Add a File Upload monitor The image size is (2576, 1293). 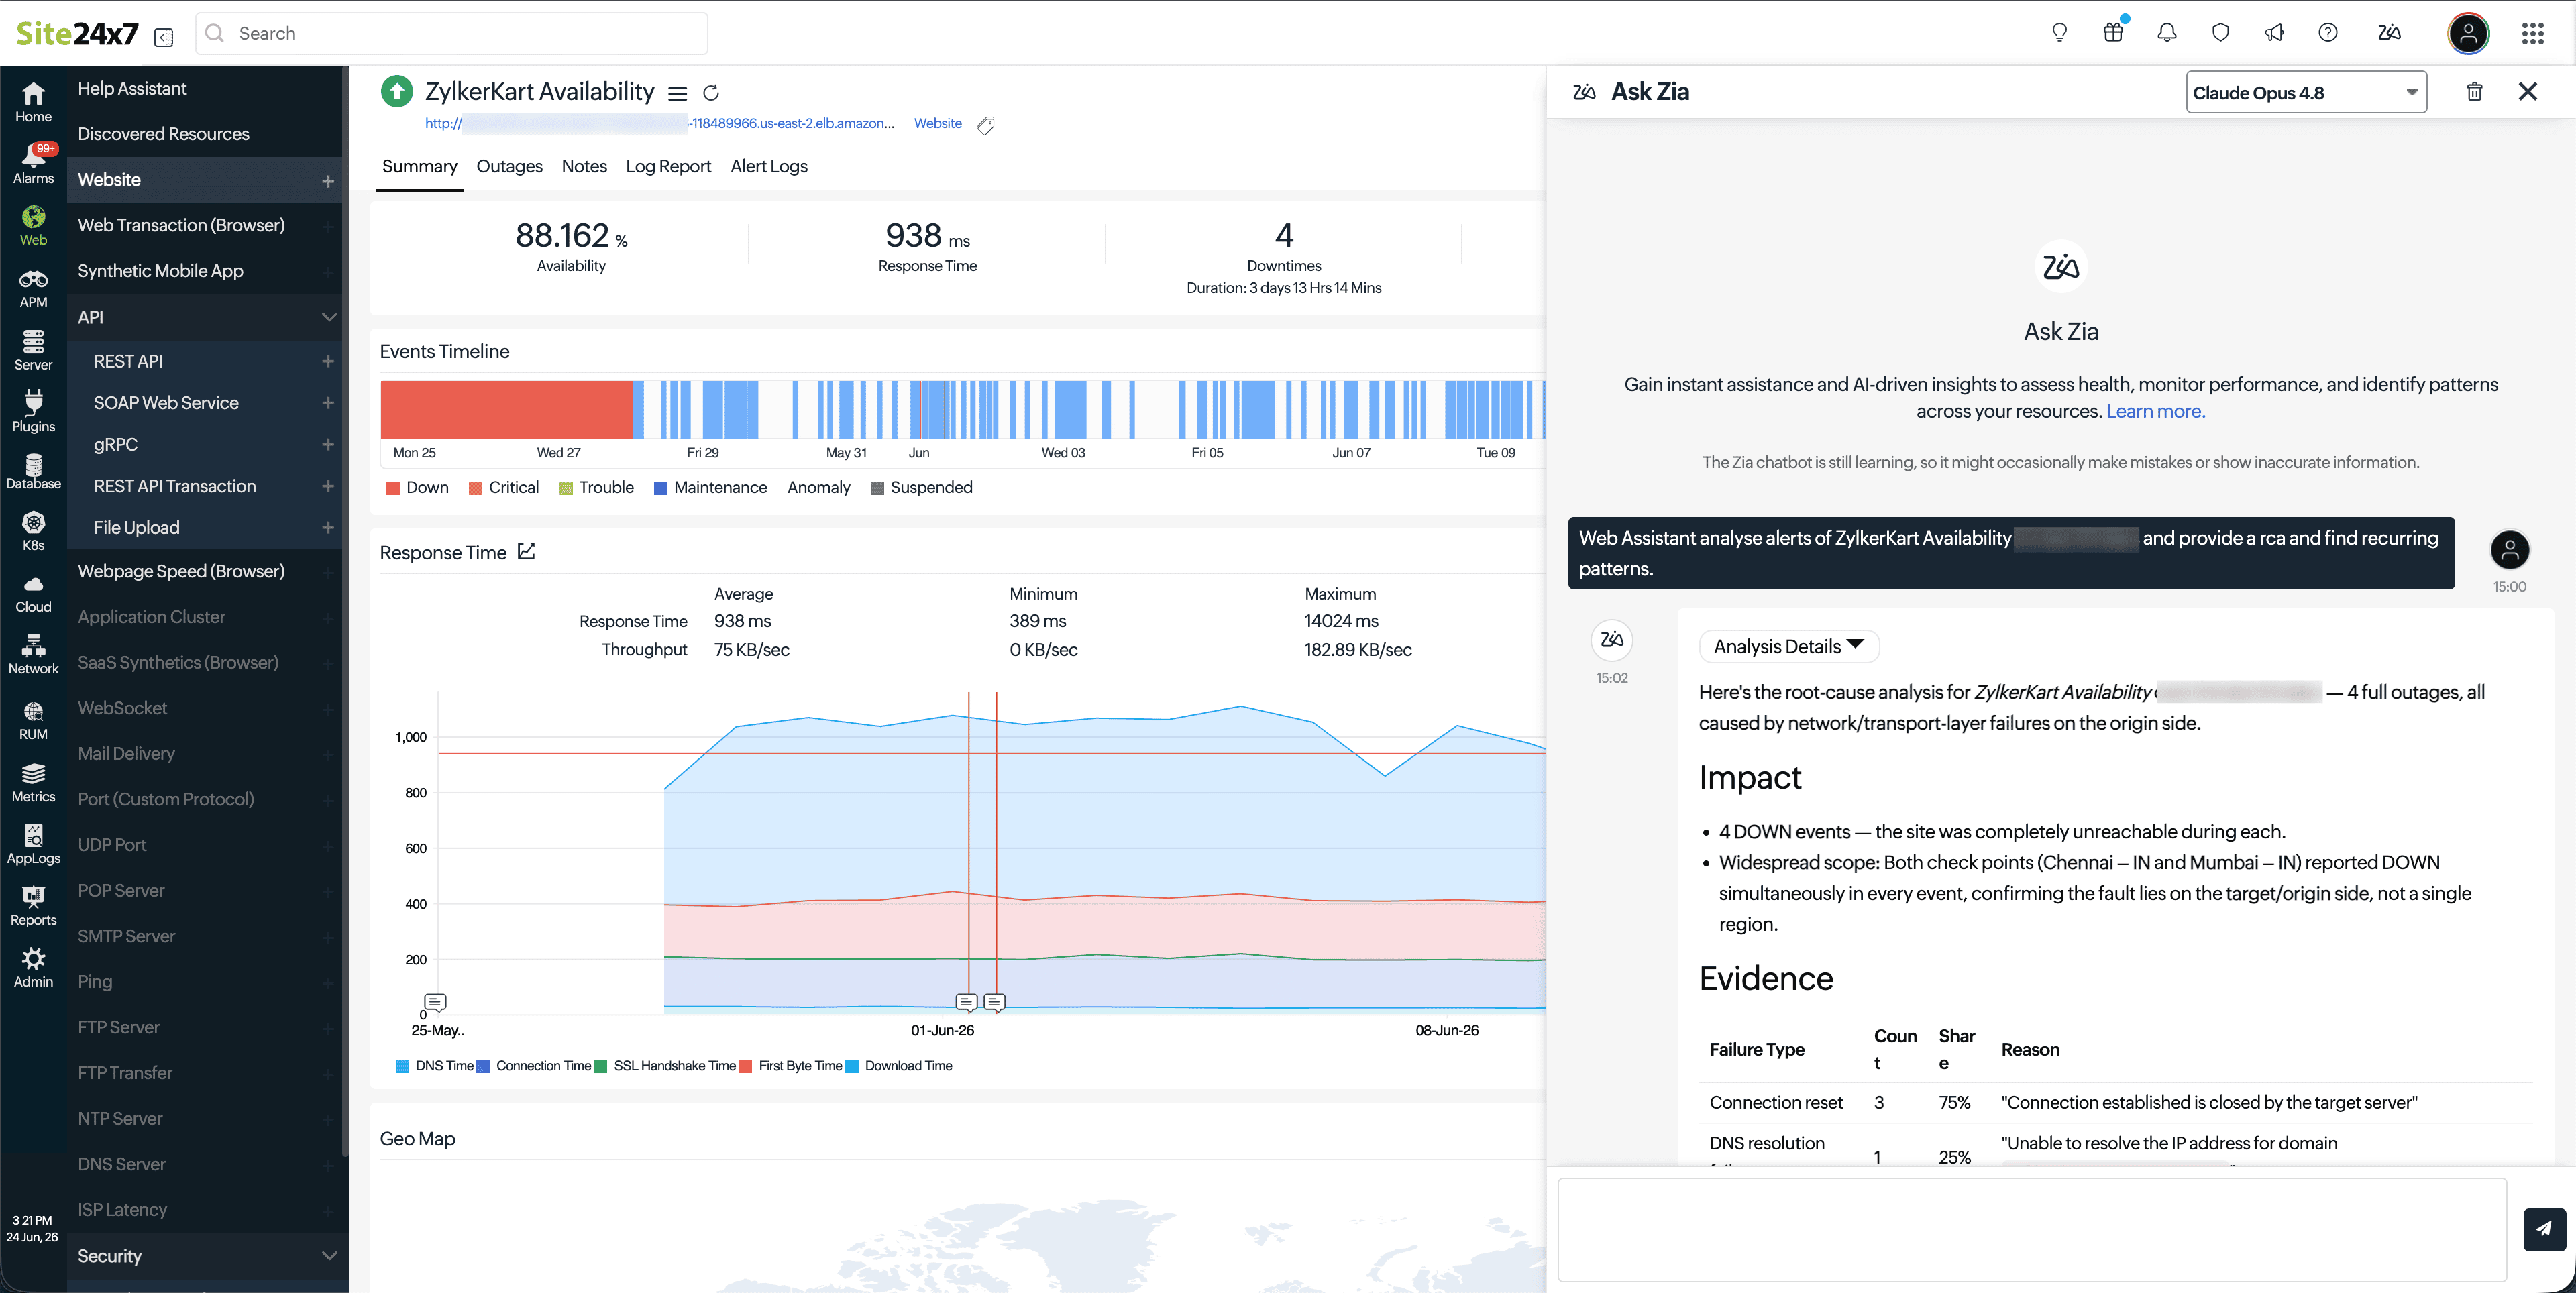pos(328,527)
